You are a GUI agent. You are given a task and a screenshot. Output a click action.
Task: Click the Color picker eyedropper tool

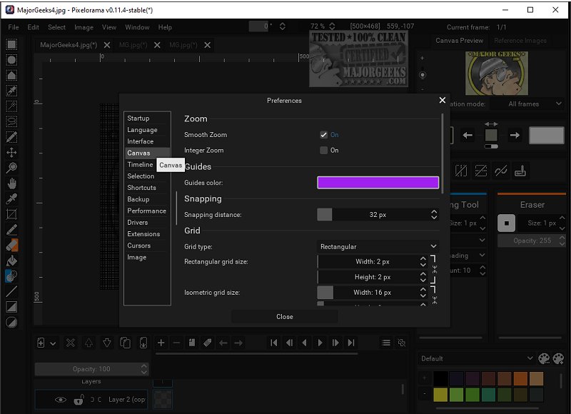click(11, 198)
